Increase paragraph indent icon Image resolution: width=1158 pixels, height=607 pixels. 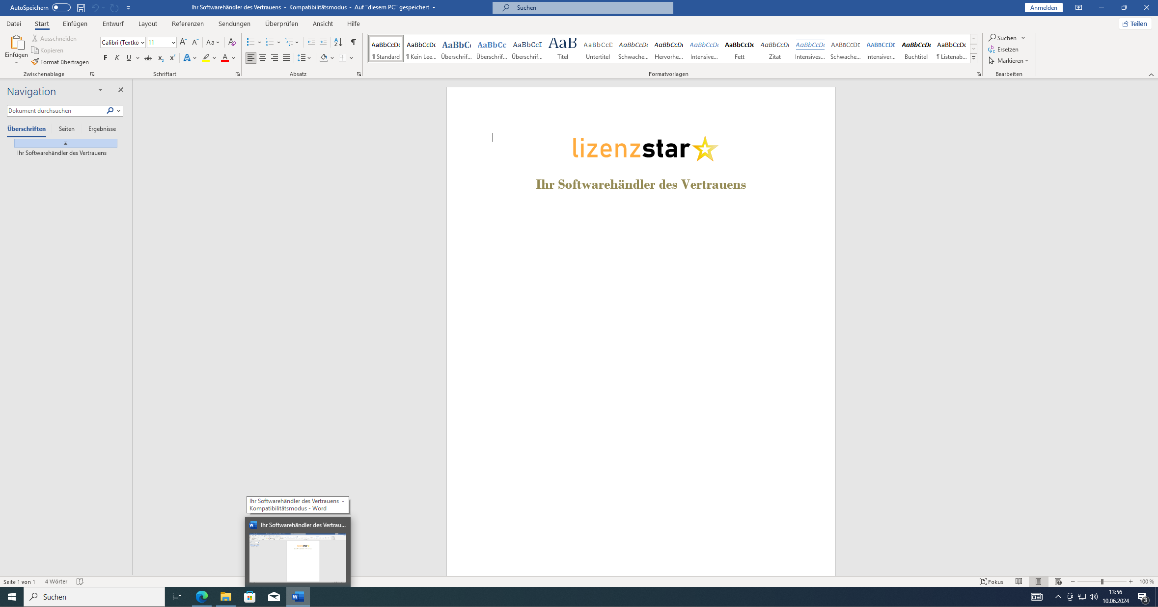(323, 42)
